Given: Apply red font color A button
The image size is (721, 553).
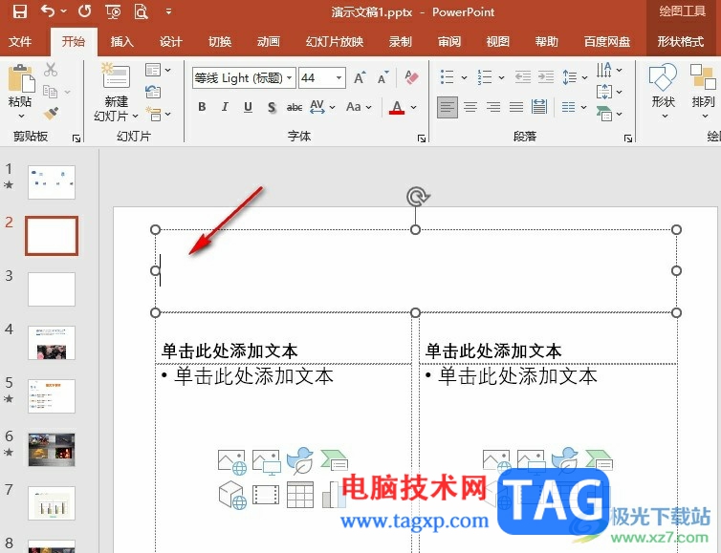Looking at the screenshot, I should coord(397,107).
